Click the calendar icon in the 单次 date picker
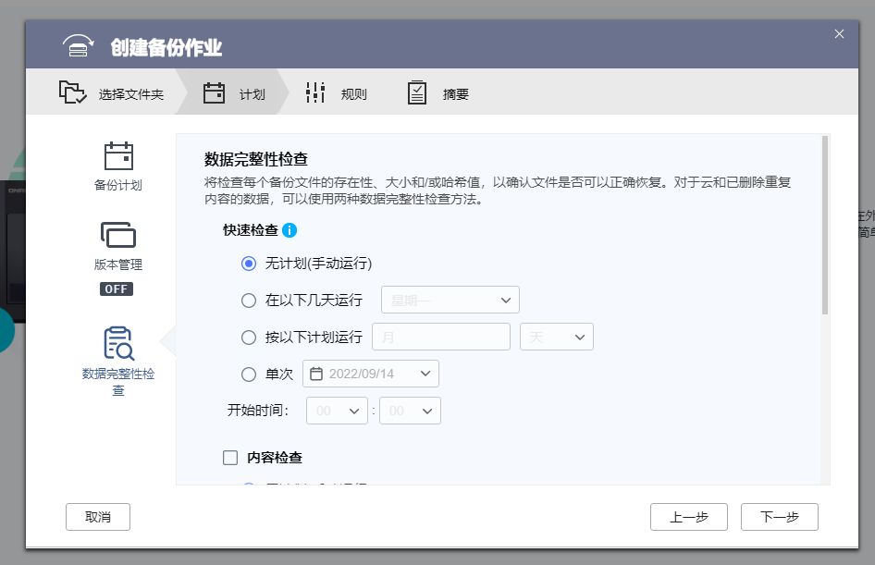This screenshot has width=875, height=565. click(315, 374)
